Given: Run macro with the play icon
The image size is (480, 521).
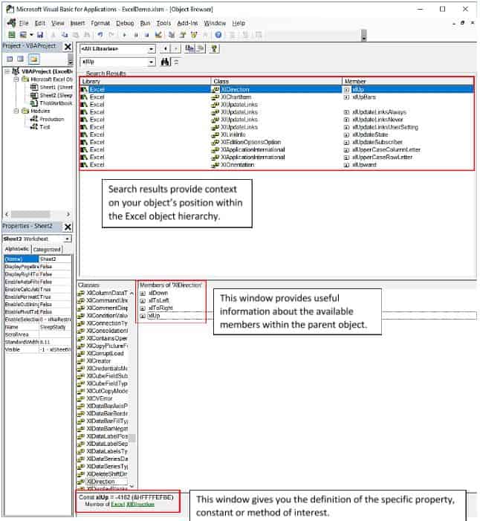Looking at the screenshot, I should click(124, 34).
